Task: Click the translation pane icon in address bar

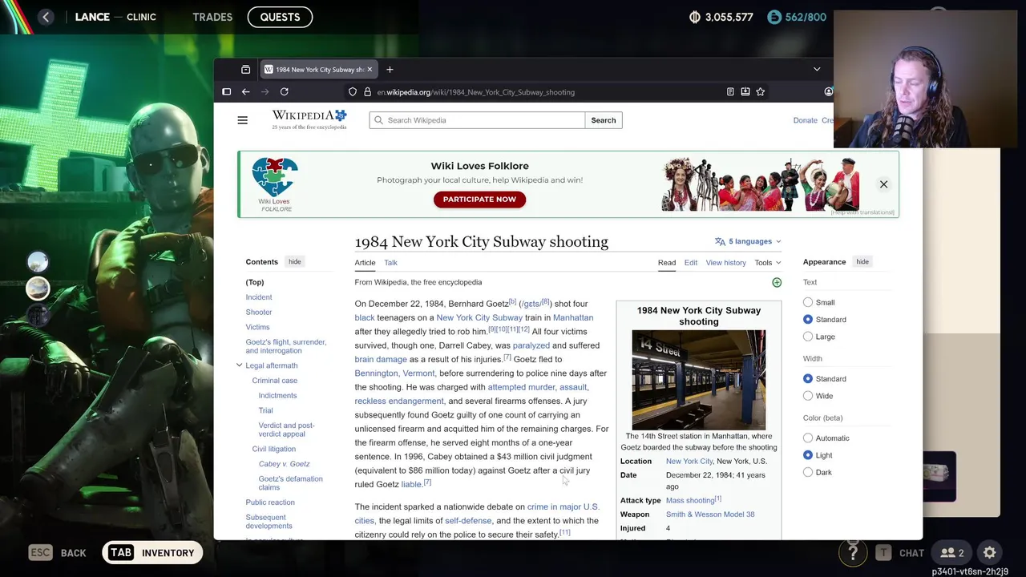Action: pos(745,92)
